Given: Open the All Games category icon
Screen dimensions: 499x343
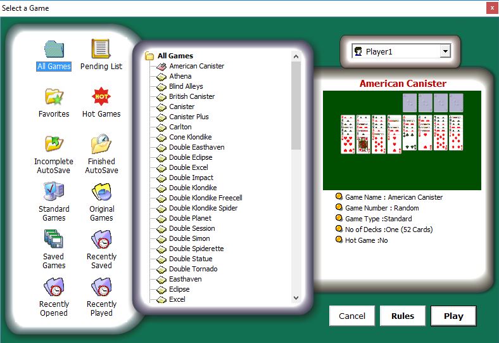Looking at the screenshot, I should point(54,49).
